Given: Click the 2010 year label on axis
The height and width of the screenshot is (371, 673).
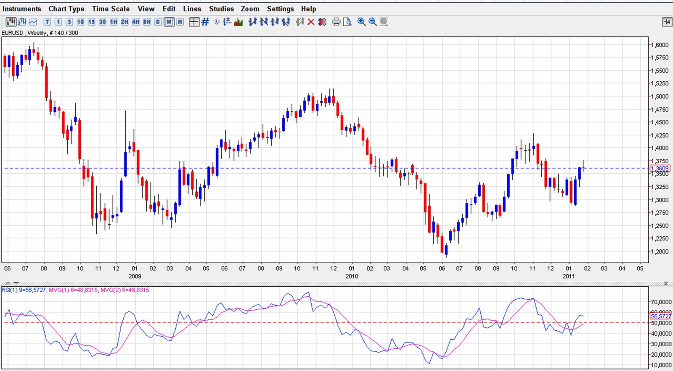Looking at the screenshot, I should pyautogui.click(x=352, y=276).
